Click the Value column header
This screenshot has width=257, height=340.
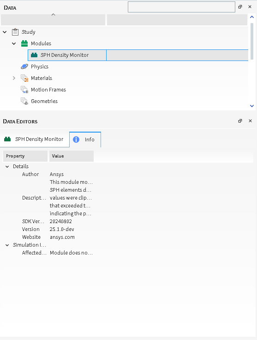pyautogui.click(x=72, y=156)
